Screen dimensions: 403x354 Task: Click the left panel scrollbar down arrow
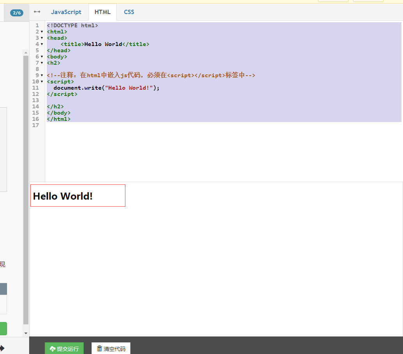[x=26, y=333]
